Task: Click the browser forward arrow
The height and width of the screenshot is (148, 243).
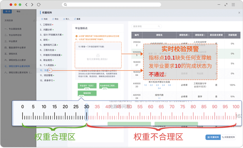Action: point(32,4)
